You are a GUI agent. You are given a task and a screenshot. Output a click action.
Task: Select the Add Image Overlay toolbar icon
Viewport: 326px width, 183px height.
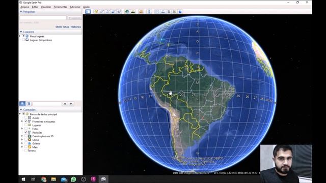[113, 12]
